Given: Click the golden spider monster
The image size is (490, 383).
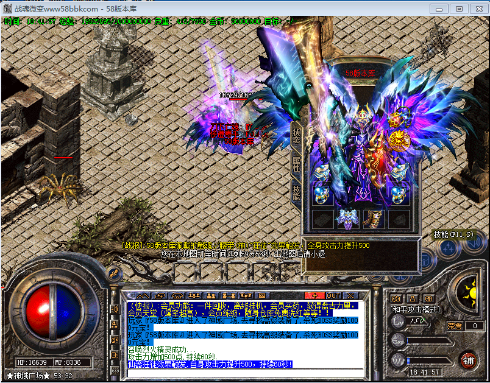Looking at the screenshot, I should click(60, 188).
